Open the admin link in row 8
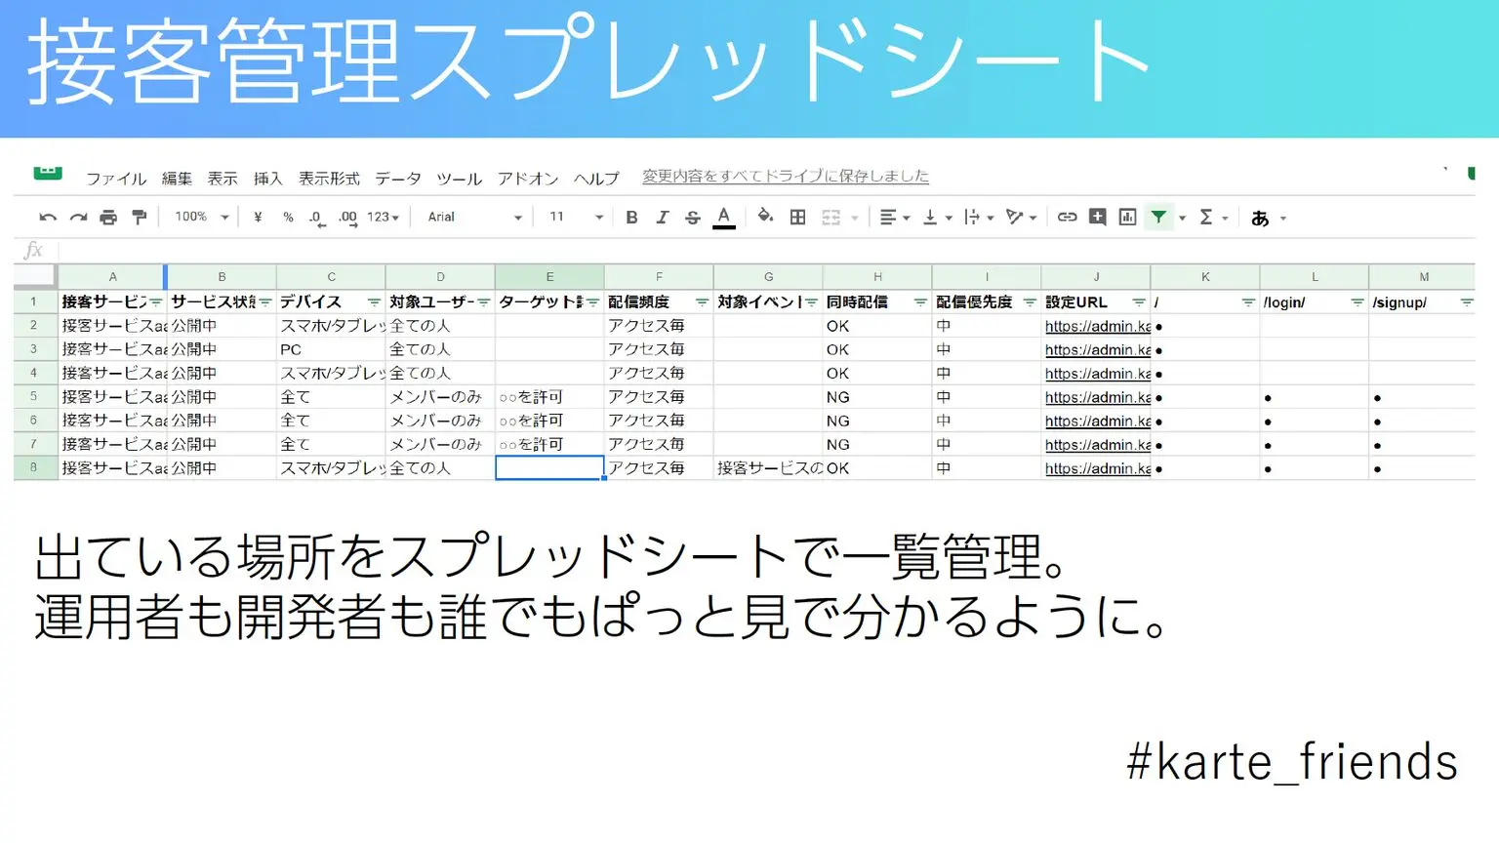 [x=1098, y=468]
